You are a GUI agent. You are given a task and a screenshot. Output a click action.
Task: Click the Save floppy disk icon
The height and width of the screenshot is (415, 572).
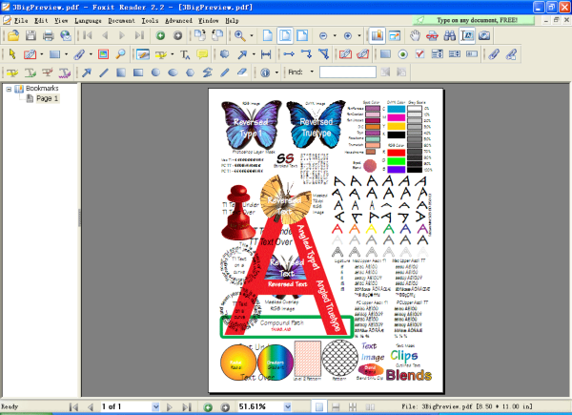coord(31,35)
